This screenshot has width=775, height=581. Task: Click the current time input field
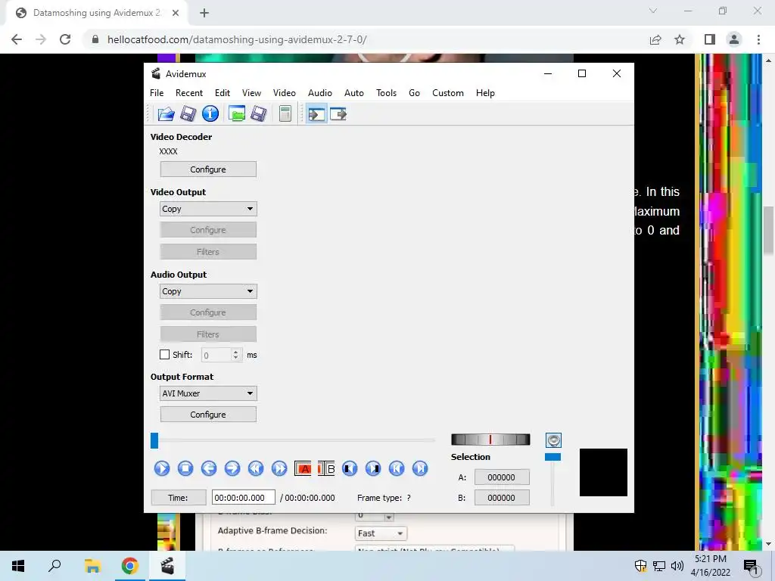click(243, 498)
